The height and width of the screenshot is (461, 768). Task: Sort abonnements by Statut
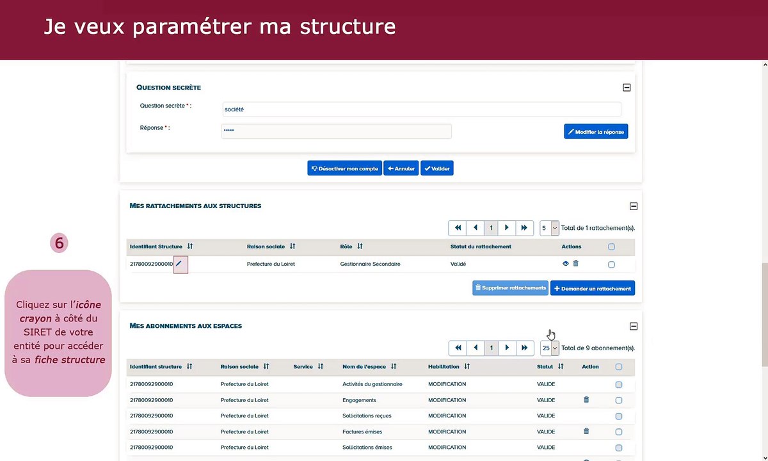[x=561, y=367]
